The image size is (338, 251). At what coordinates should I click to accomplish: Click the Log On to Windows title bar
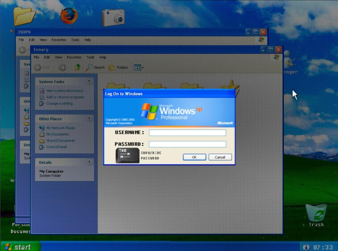pos(169,94)
